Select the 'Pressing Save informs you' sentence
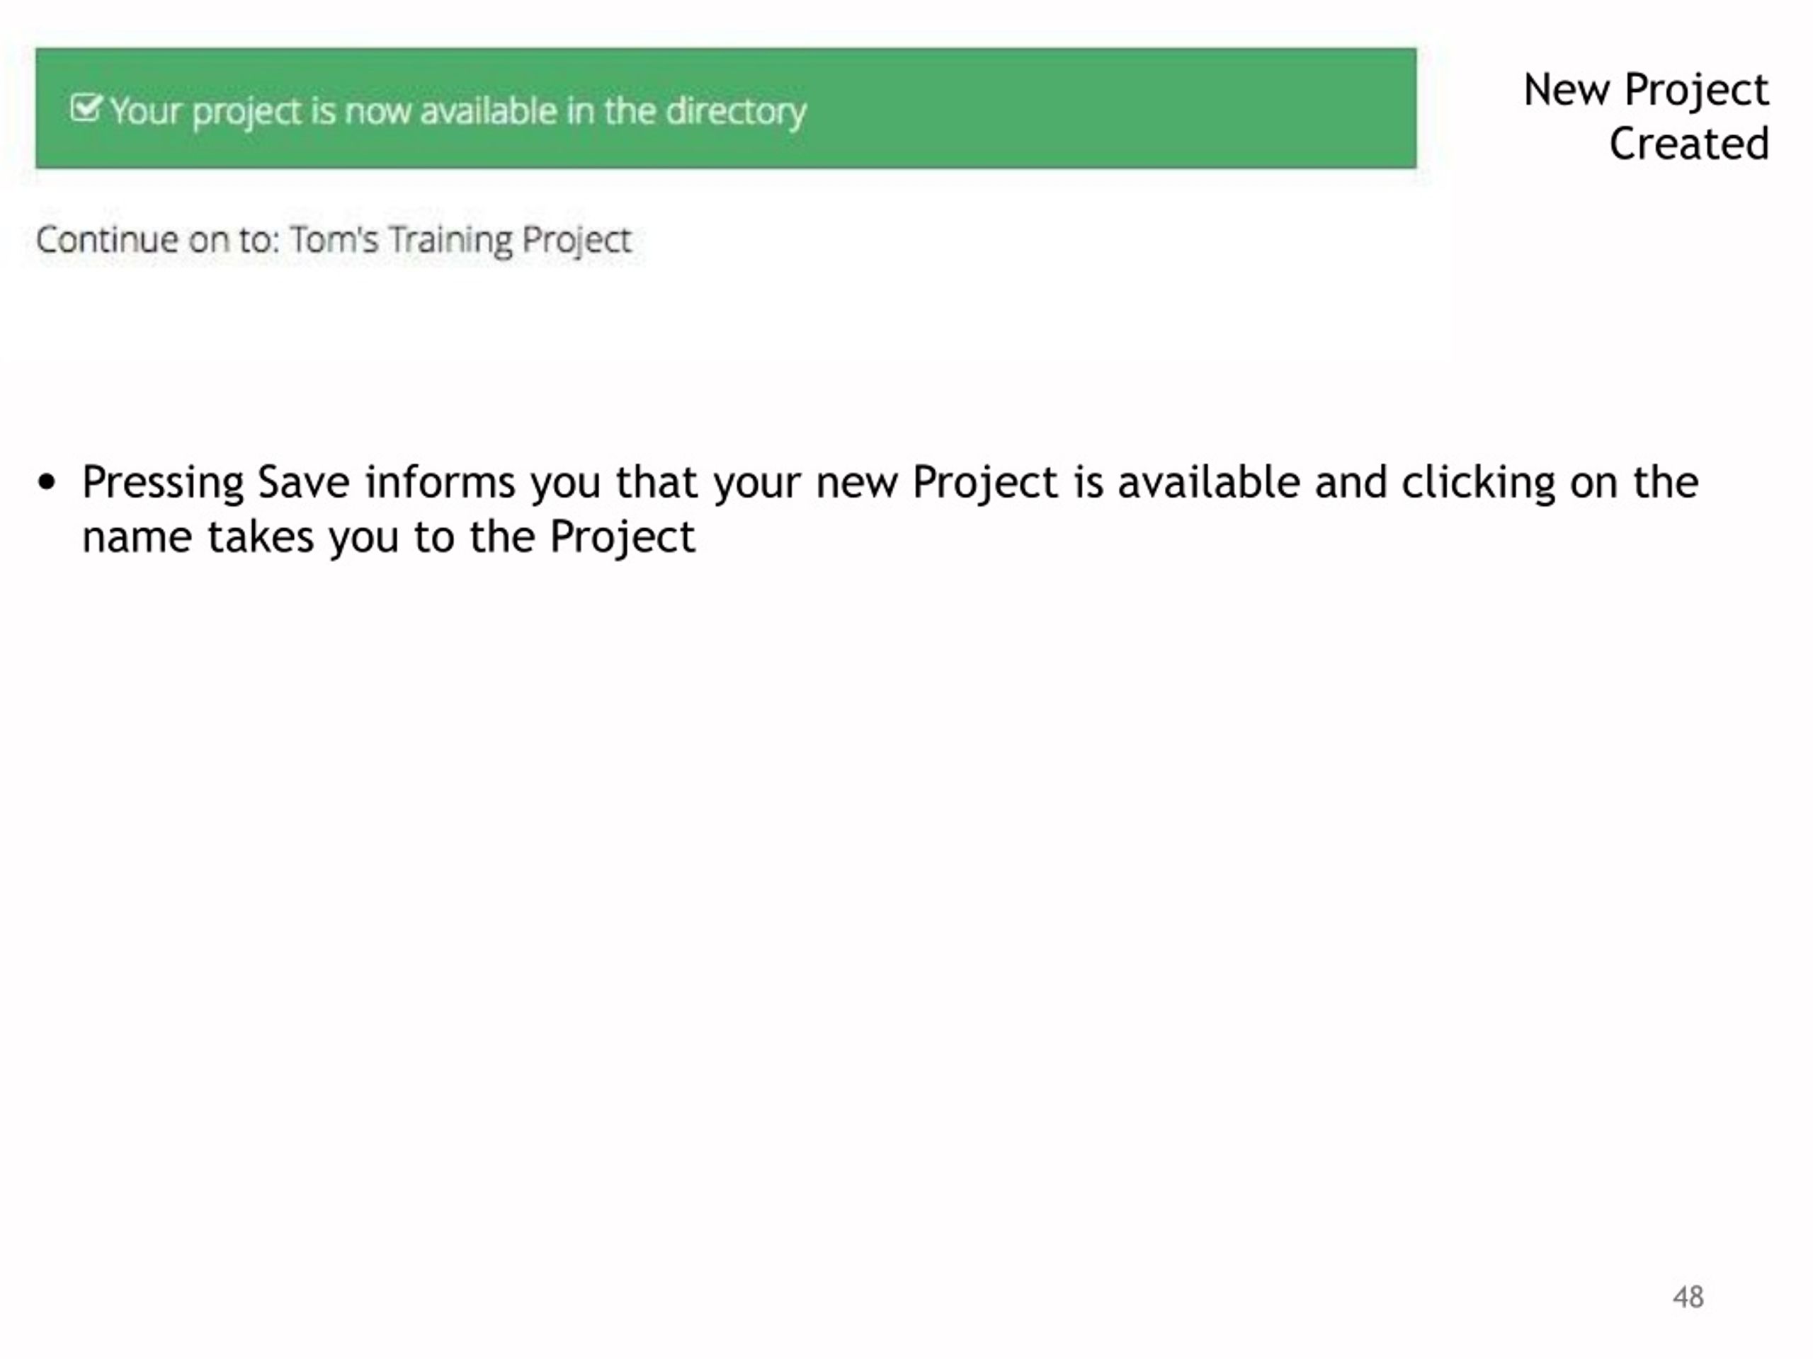This screenshot has height=1359, width=1813. pyautogui.click(x=890, y=509)
